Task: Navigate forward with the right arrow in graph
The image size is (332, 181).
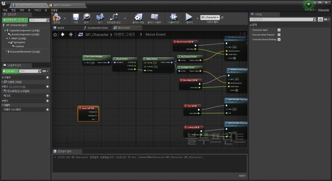Action: (71, 34)
